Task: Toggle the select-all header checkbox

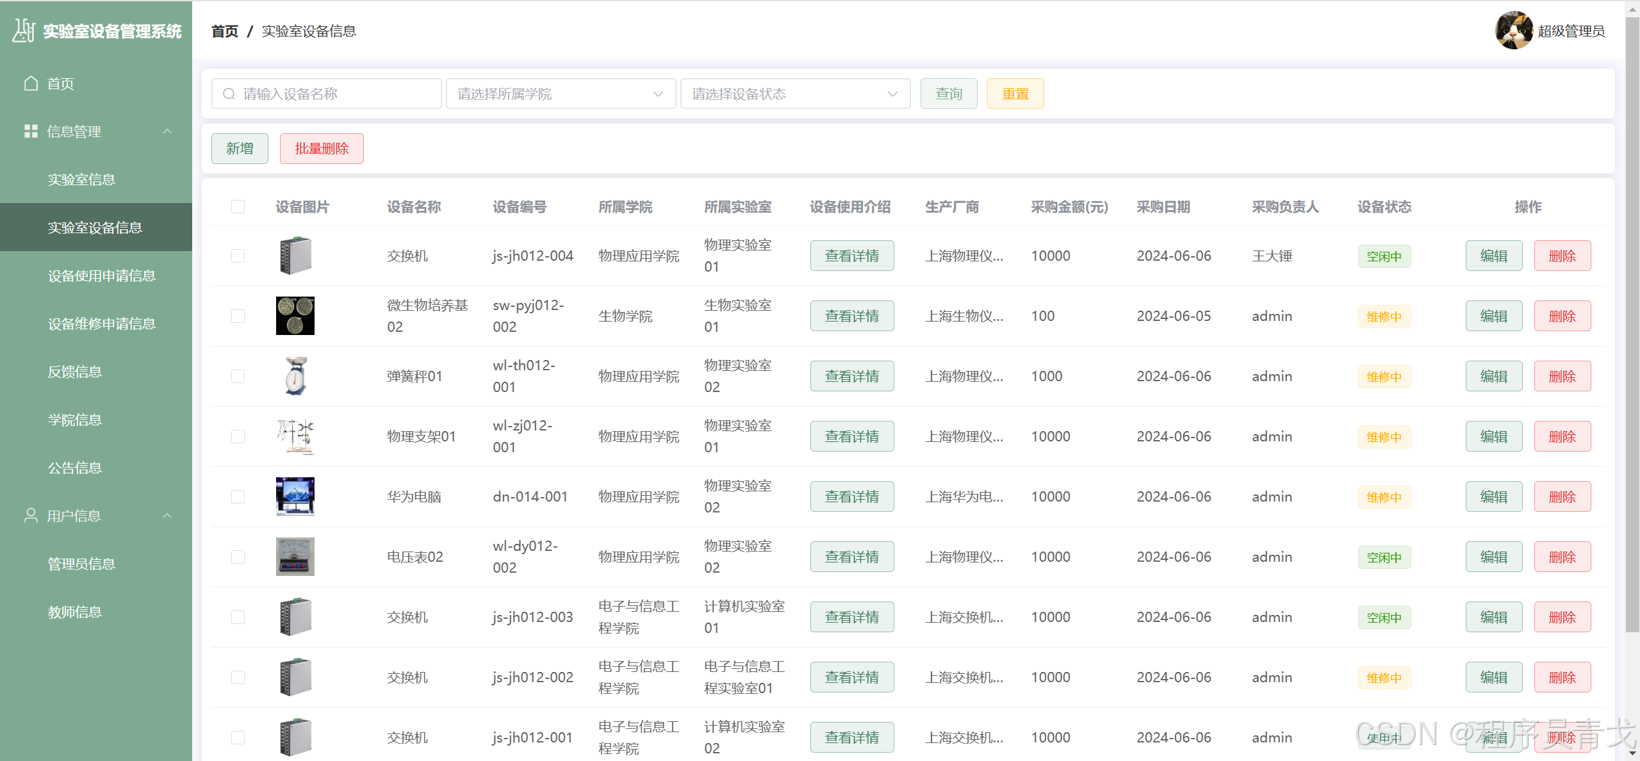Action: coord(238,207)
